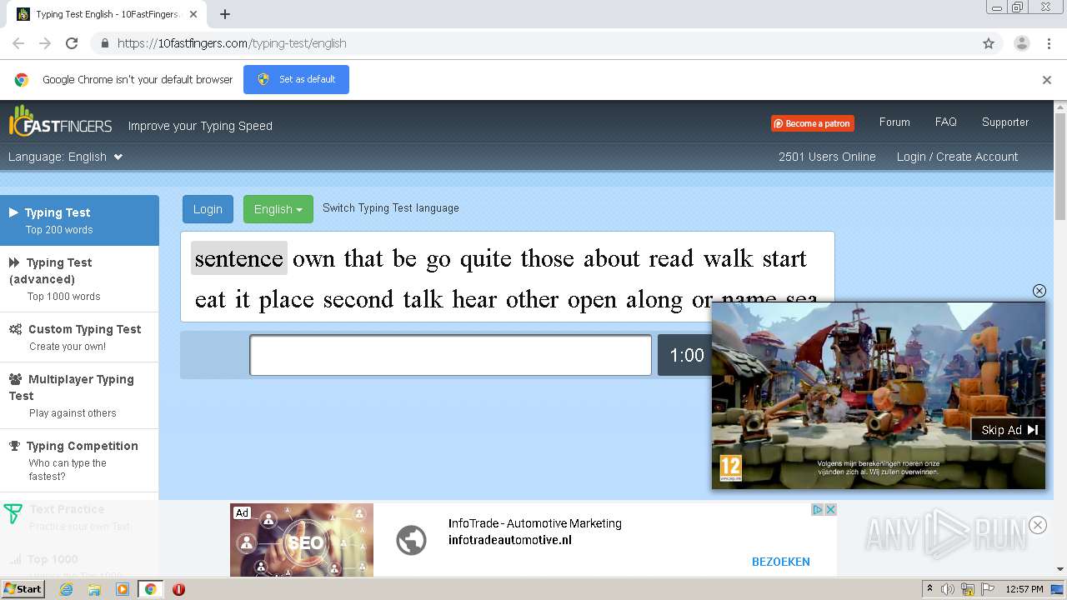Open Multiplayer Typing Test

[79, 396]
